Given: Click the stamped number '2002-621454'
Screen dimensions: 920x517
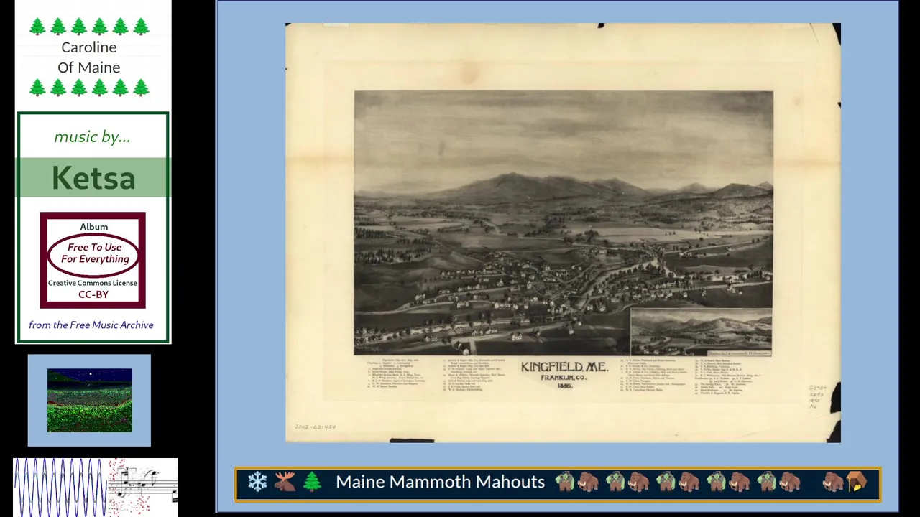Looking at the screenshot, I should [315, 427].
